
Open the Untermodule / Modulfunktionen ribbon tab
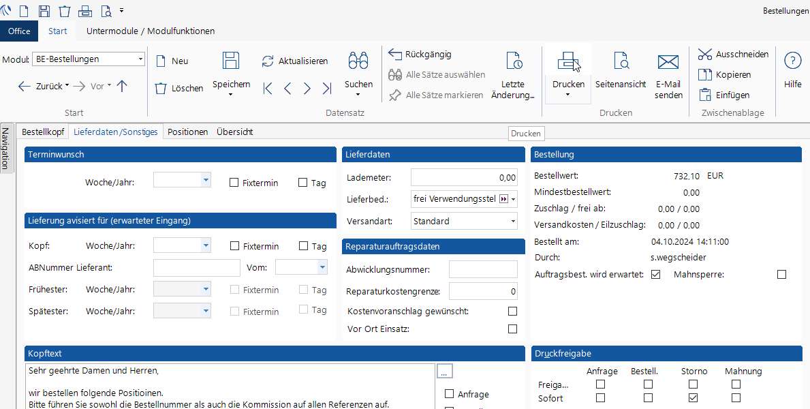(151, 31)
